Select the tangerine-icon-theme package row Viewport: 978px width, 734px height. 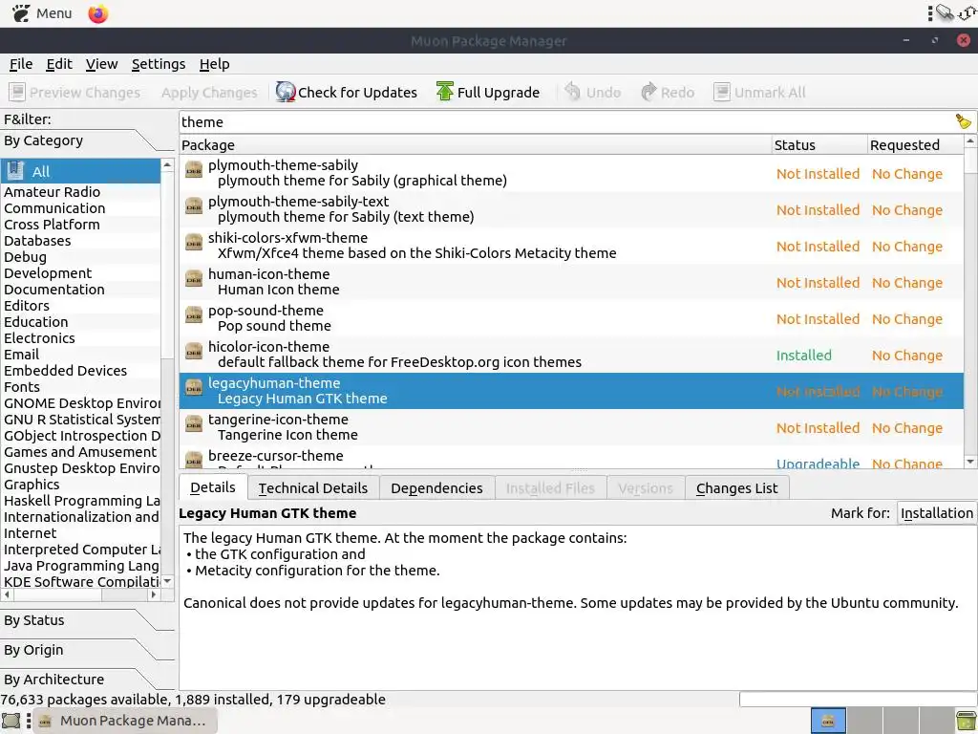pos(571,427)
